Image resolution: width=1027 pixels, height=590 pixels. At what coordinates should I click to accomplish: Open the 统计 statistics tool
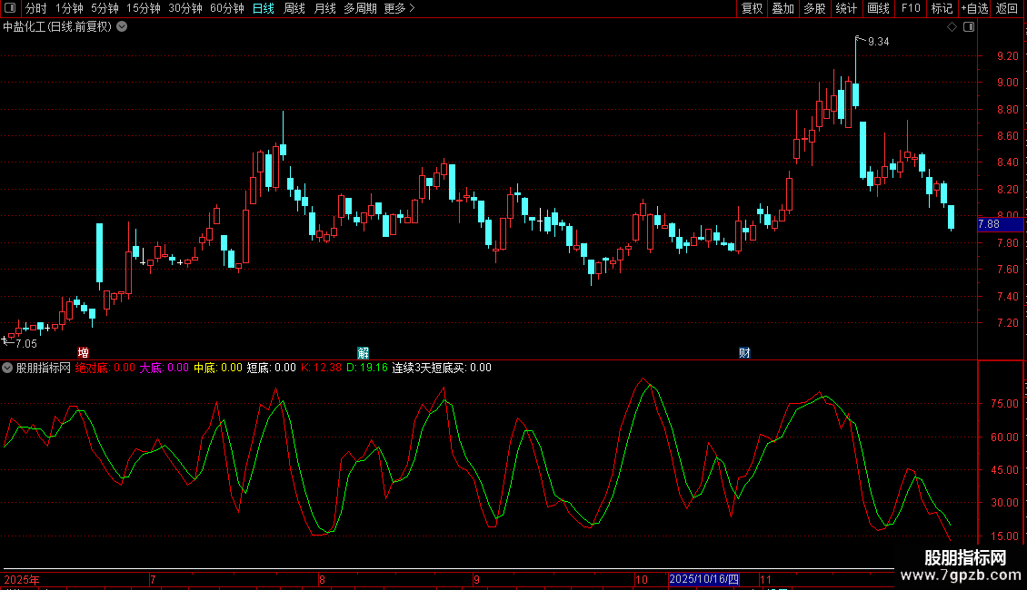tap(846, 8)
